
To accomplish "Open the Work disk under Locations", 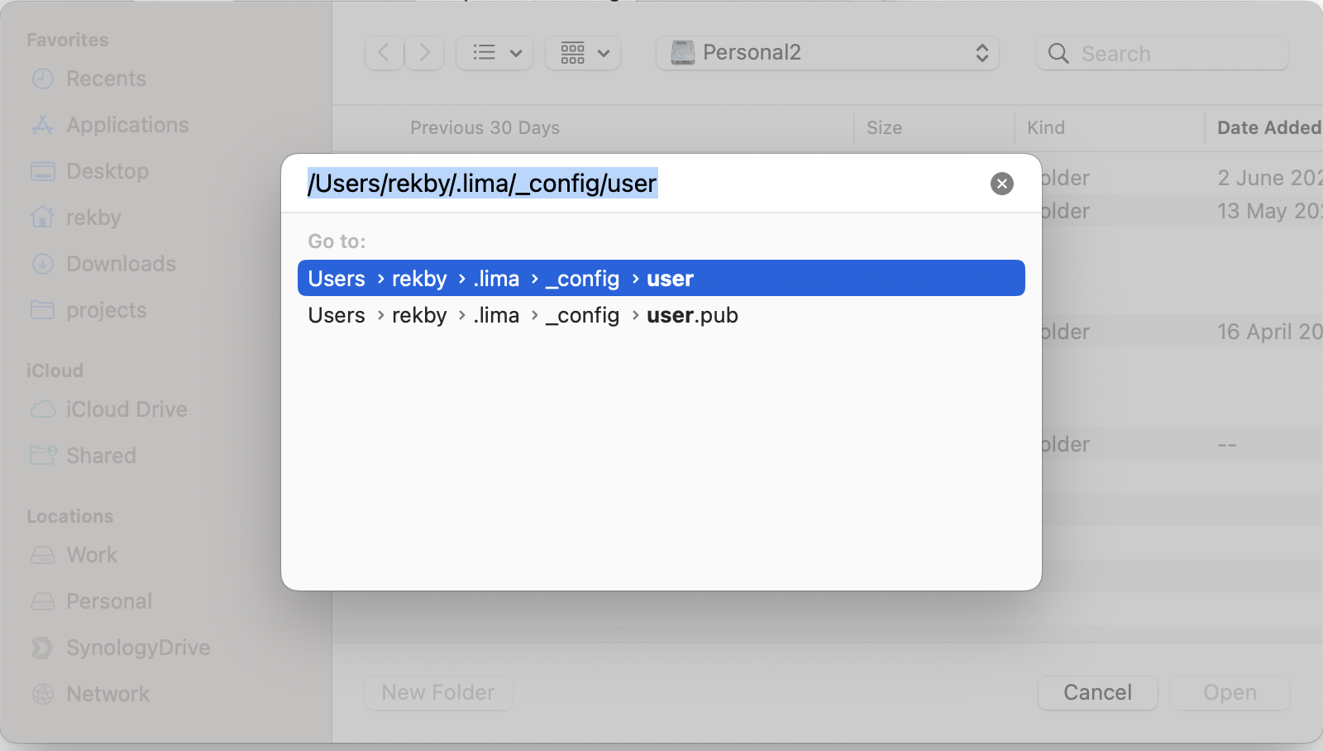I will coord(91,555).
